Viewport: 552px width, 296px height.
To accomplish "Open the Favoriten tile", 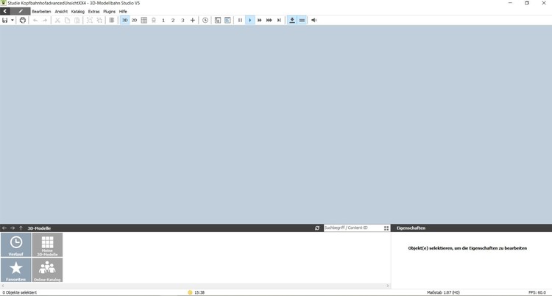I will click(16, 269).
